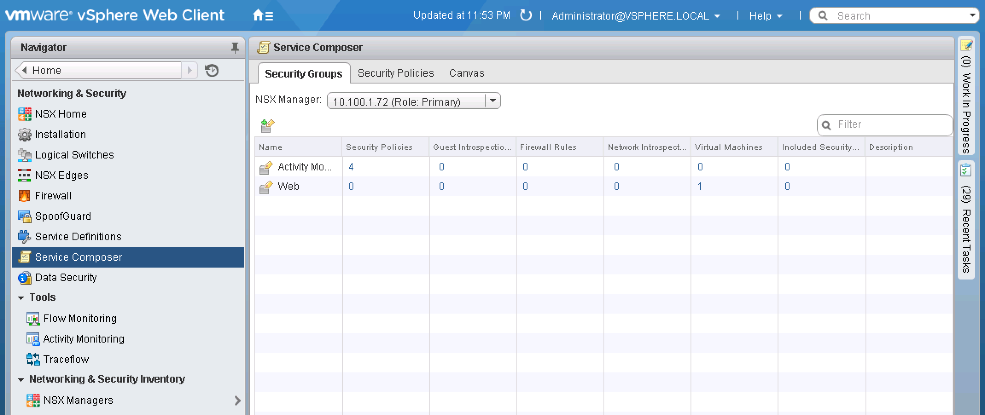Open Administrator@VSPHERE.LOCAL user menu
Image resolution: width=985 pixels, height=415 pixels.
tap(635, 16)
